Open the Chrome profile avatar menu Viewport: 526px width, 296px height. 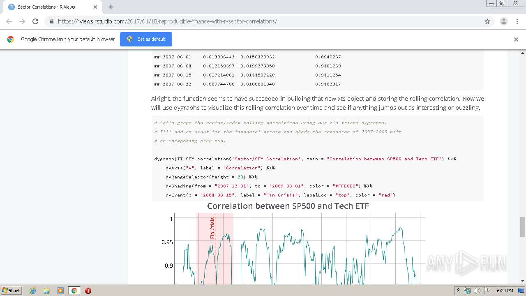coord(503,21)
